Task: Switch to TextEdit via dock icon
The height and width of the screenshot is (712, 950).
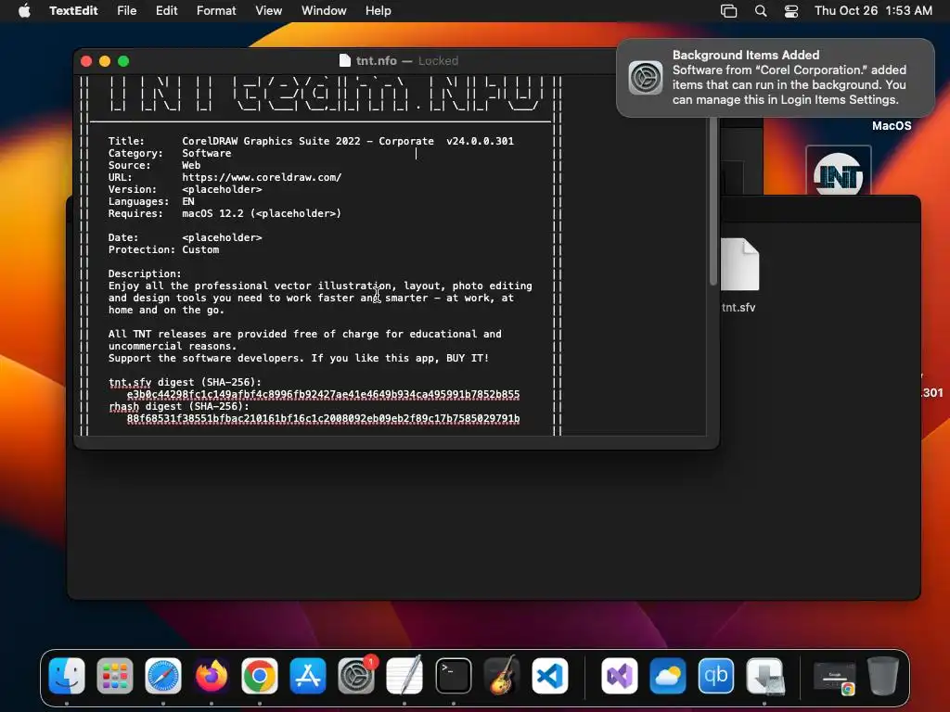Action: click(x=404, y=676)
